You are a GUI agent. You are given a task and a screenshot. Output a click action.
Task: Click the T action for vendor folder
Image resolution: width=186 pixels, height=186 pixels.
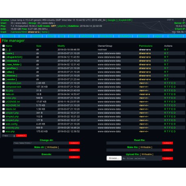coord(167,79)
